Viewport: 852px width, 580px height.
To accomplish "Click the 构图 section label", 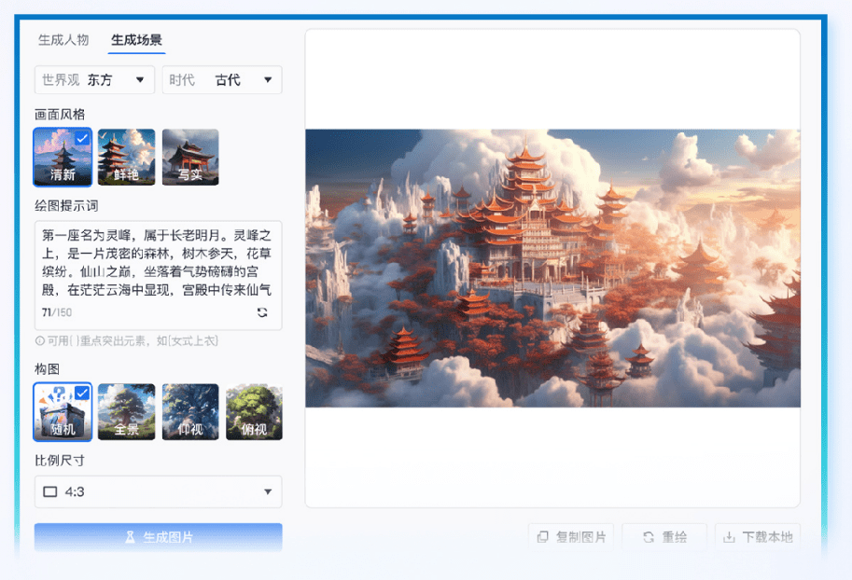I will point(47,368).
